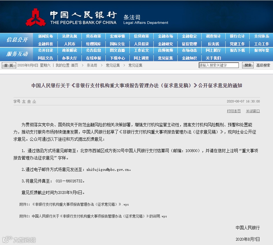This screenshot has width=273, height=245.
Task: Go to 金融研究 section
Action: [166, 44]
